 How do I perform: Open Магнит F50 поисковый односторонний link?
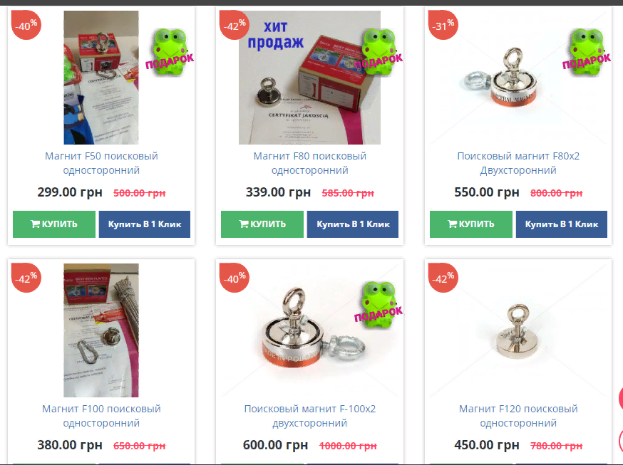point(101,163)
